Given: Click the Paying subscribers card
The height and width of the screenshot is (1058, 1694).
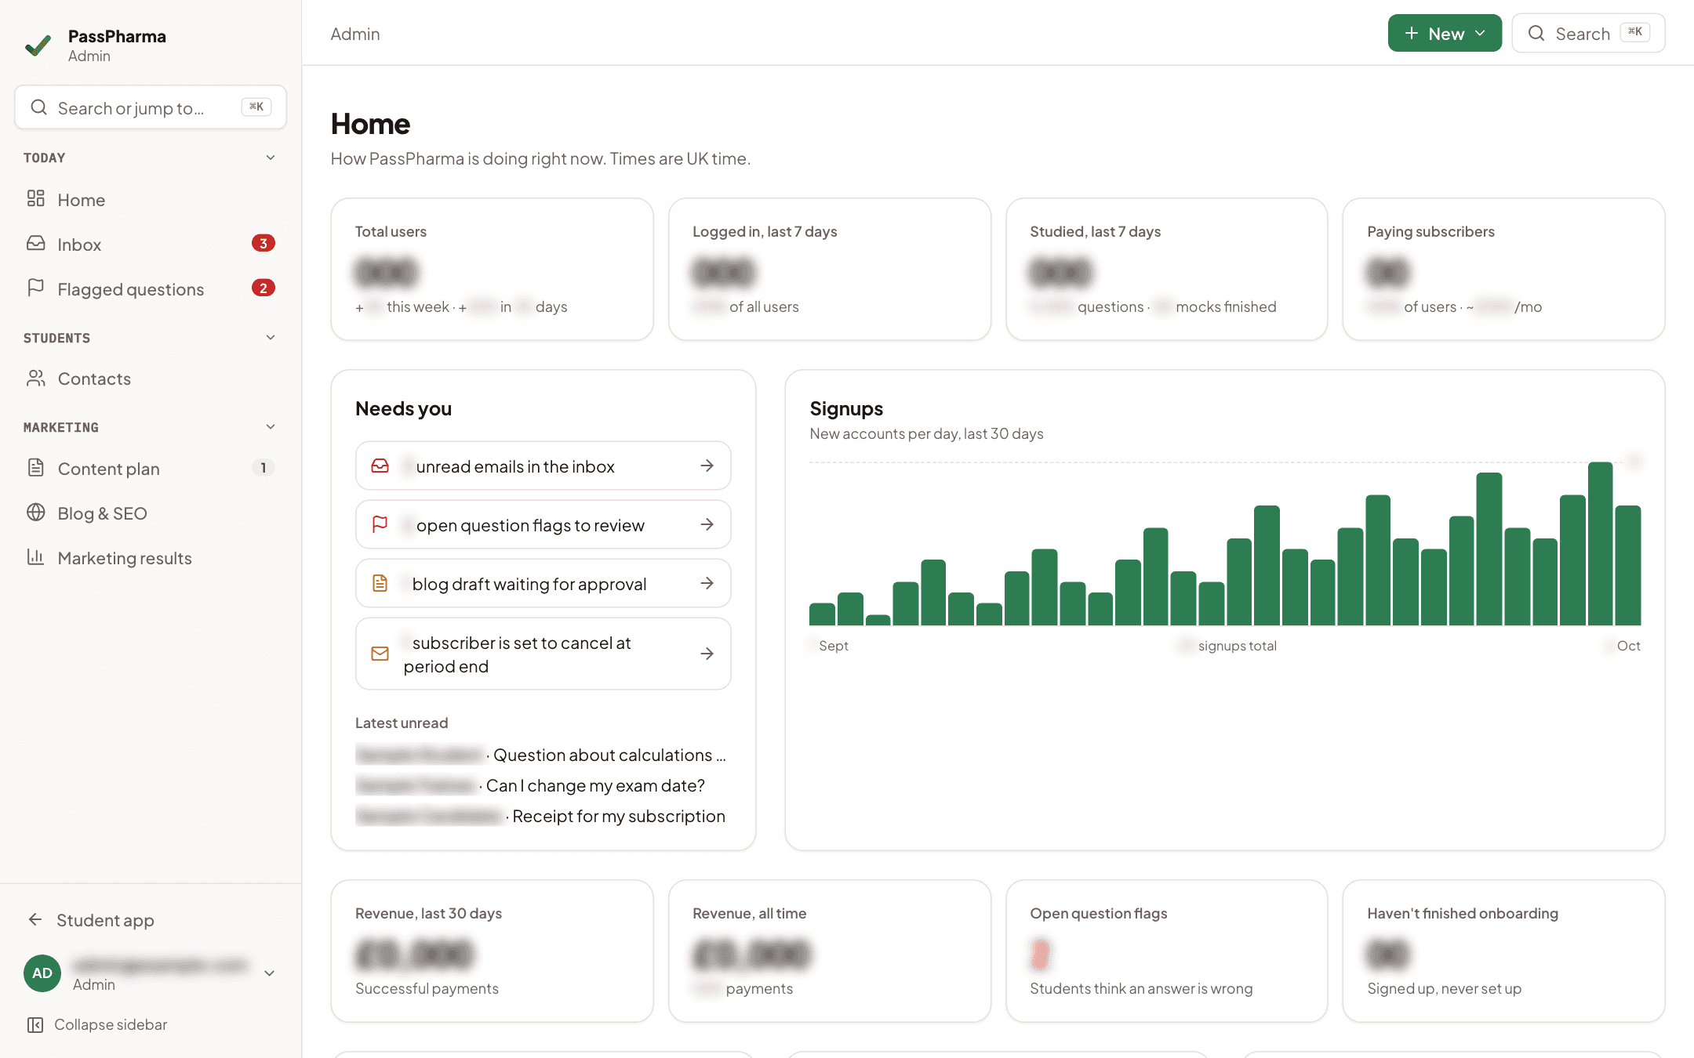Looking at the screenshot, I should (1503, 269).
